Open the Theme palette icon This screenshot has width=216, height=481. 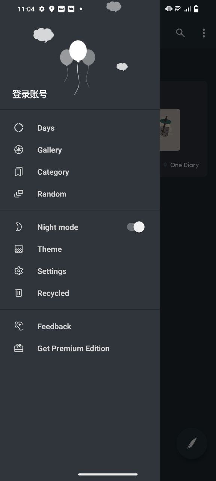(x=19, y=249)
